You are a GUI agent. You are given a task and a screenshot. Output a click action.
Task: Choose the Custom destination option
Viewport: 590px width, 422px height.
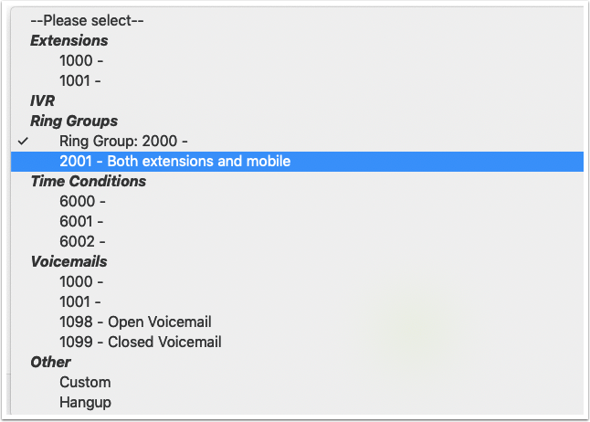(x=85, y=382)
